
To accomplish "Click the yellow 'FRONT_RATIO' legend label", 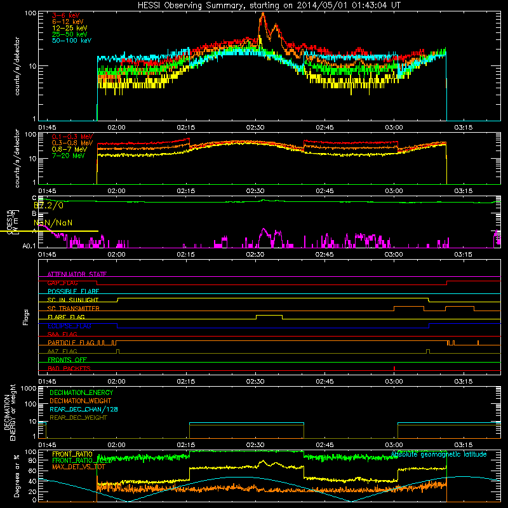I will click(72, 454).
